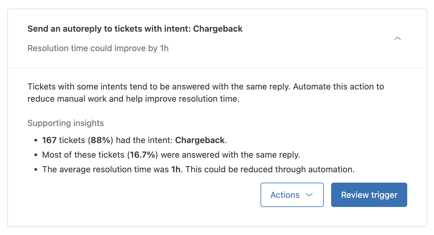Open the Actions dropdown menu
The height and width of the screenshot is (235, 434).
pos(292,195)
